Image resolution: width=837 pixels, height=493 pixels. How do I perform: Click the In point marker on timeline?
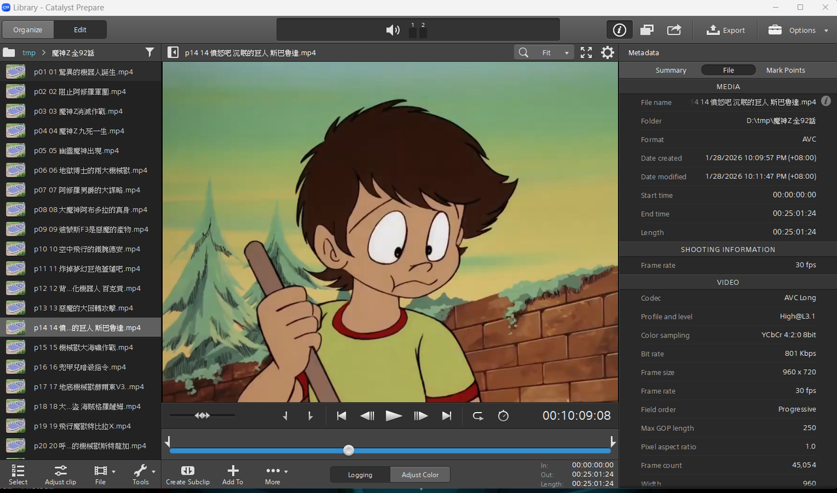167,441
